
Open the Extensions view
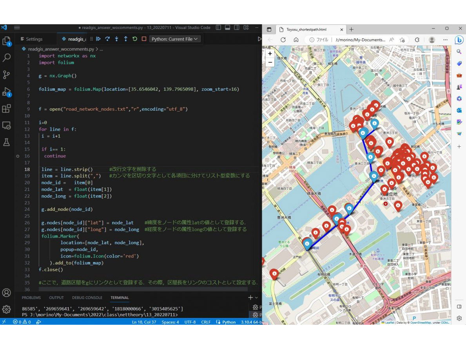[7, 108]
